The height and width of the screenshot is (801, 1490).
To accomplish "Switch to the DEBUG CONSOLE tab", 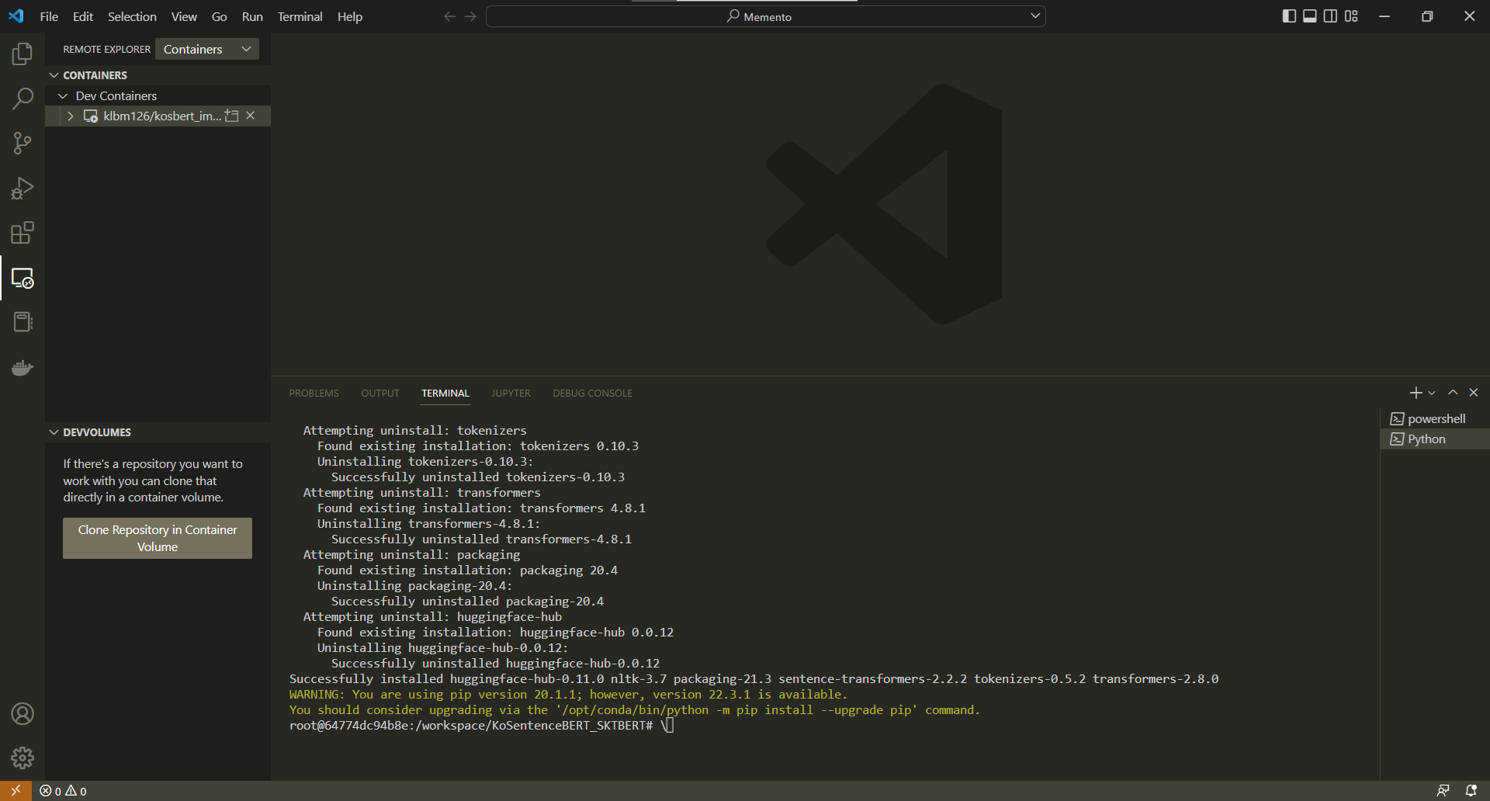I will tap(592, 394).
